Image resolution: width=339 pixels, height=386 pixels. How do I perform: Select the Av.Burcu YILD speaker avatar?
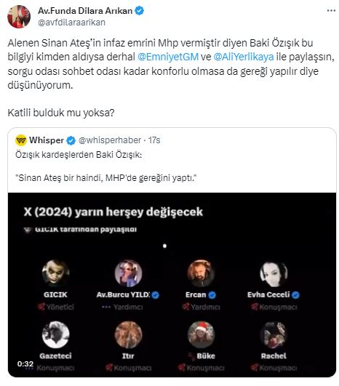coord(128,273)
